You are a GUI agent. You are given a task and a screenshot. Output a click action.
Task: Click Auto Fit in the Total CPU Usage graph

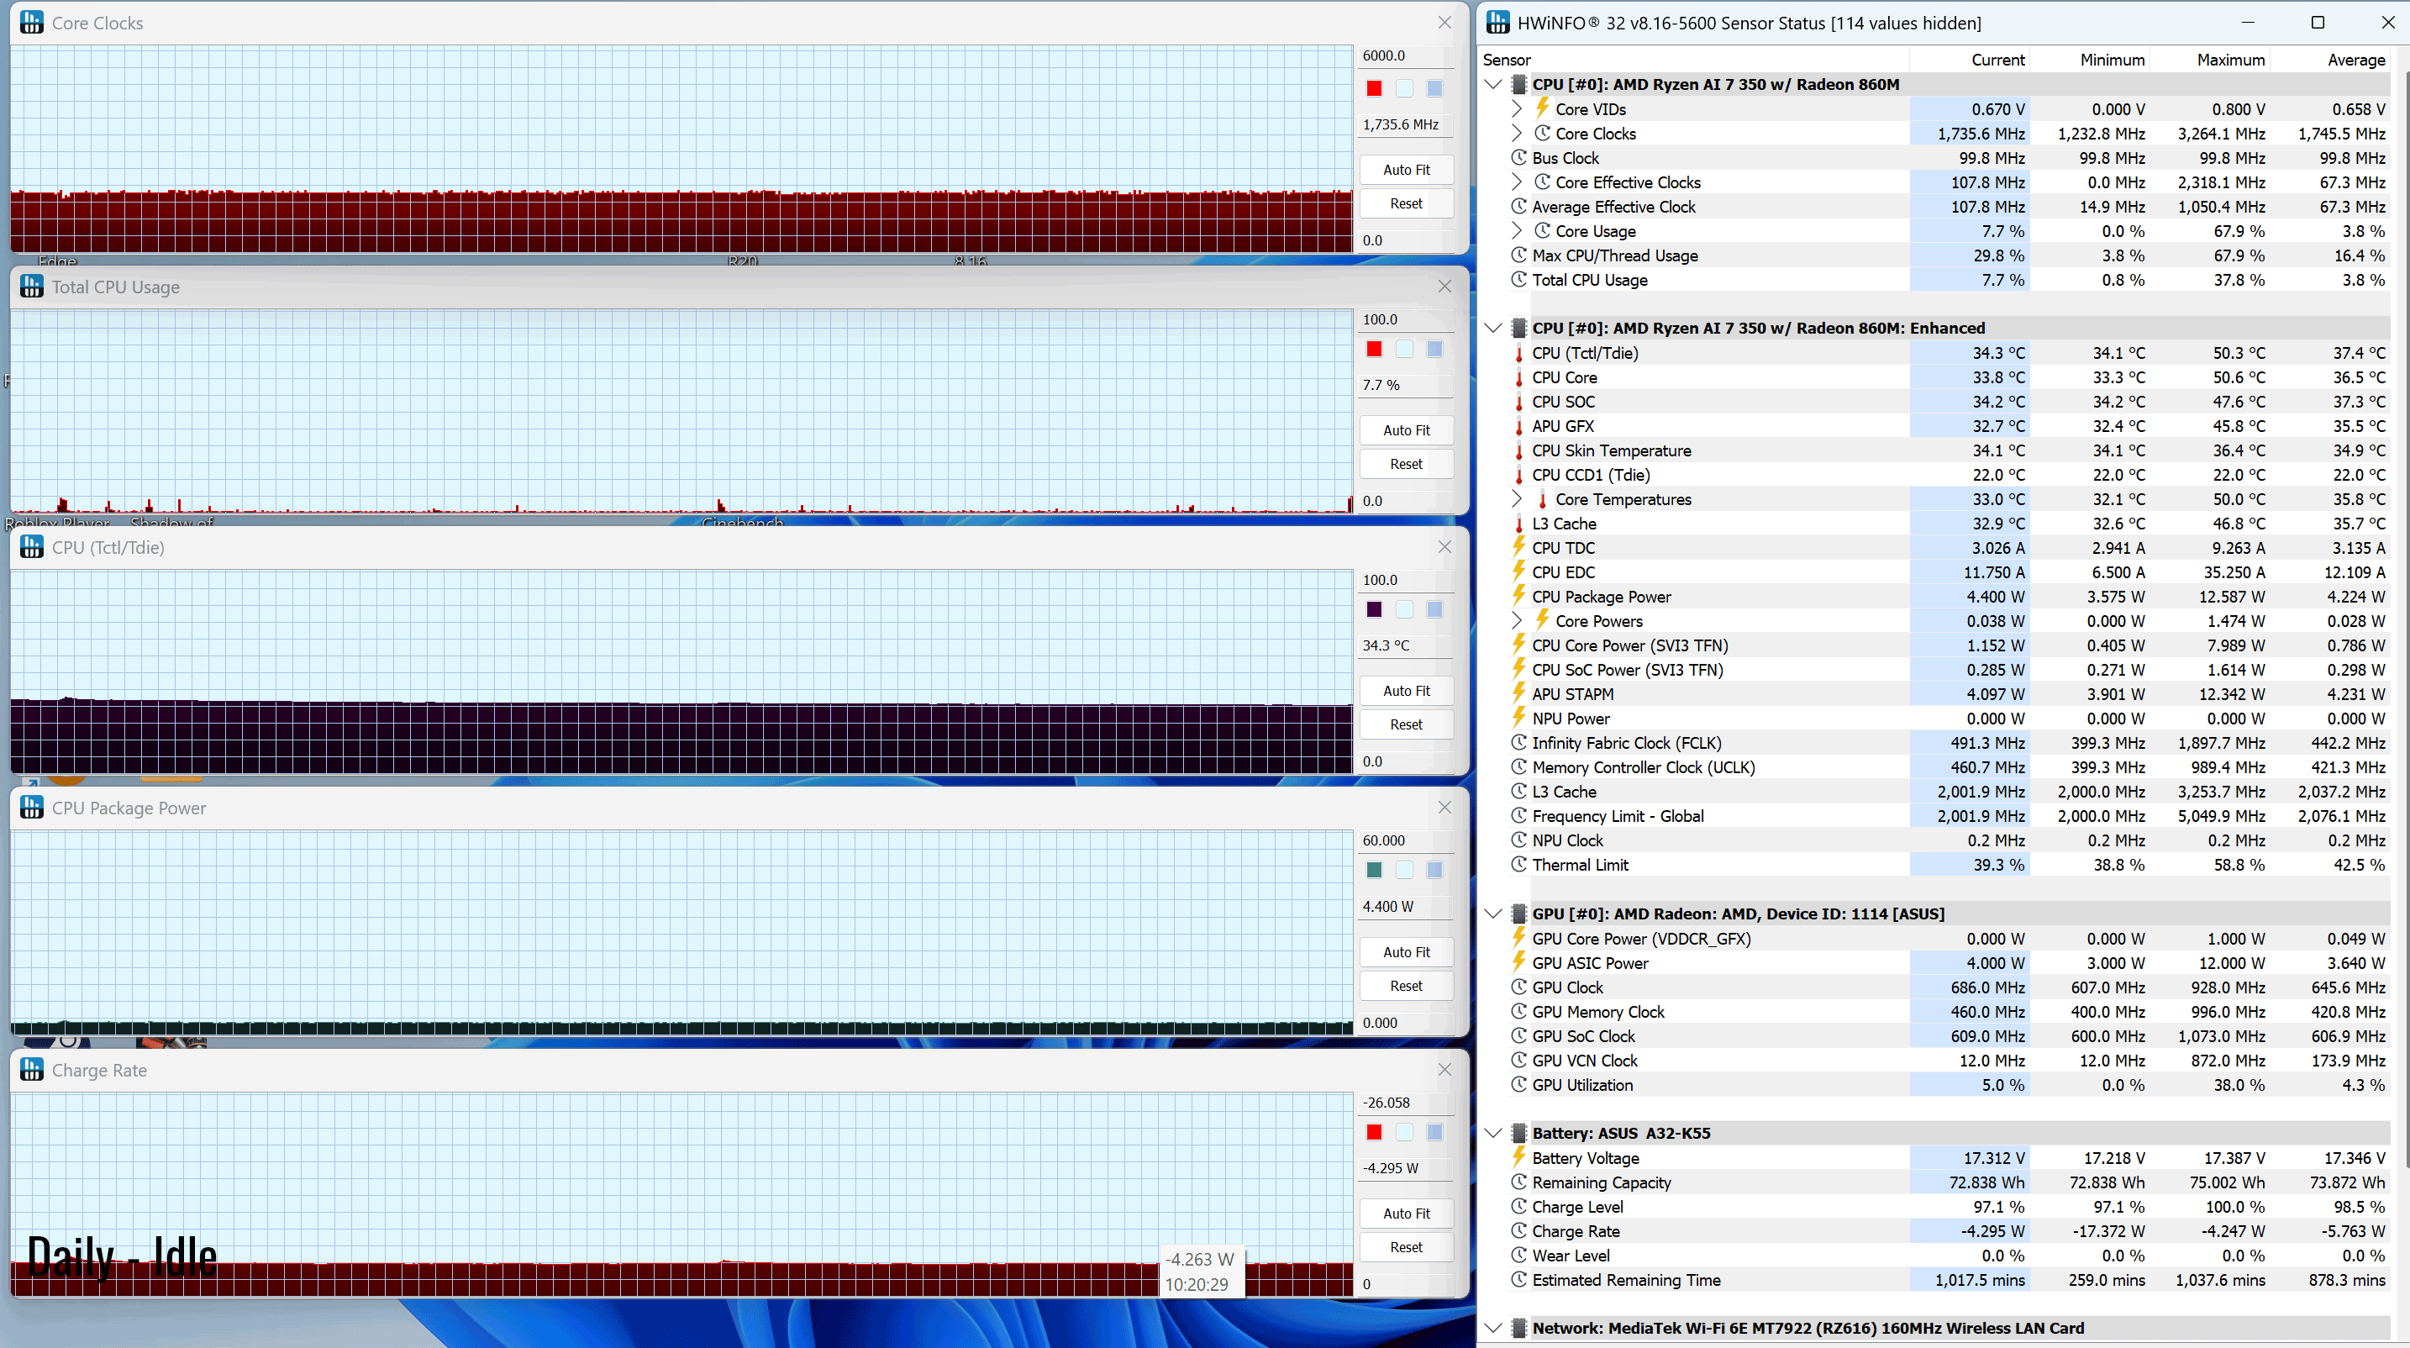[1406, 430]
